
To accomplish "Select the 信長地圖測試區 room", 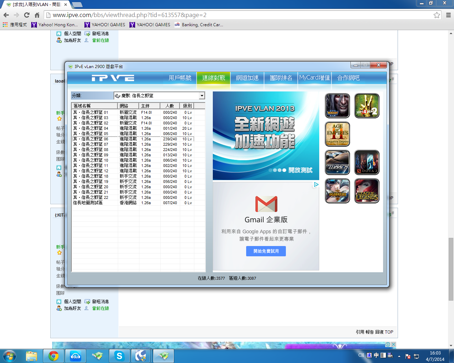I will coord(133,203).
